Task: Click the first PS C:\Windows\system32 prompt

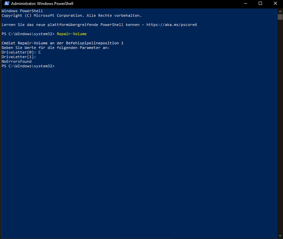Action: [28, 33]
